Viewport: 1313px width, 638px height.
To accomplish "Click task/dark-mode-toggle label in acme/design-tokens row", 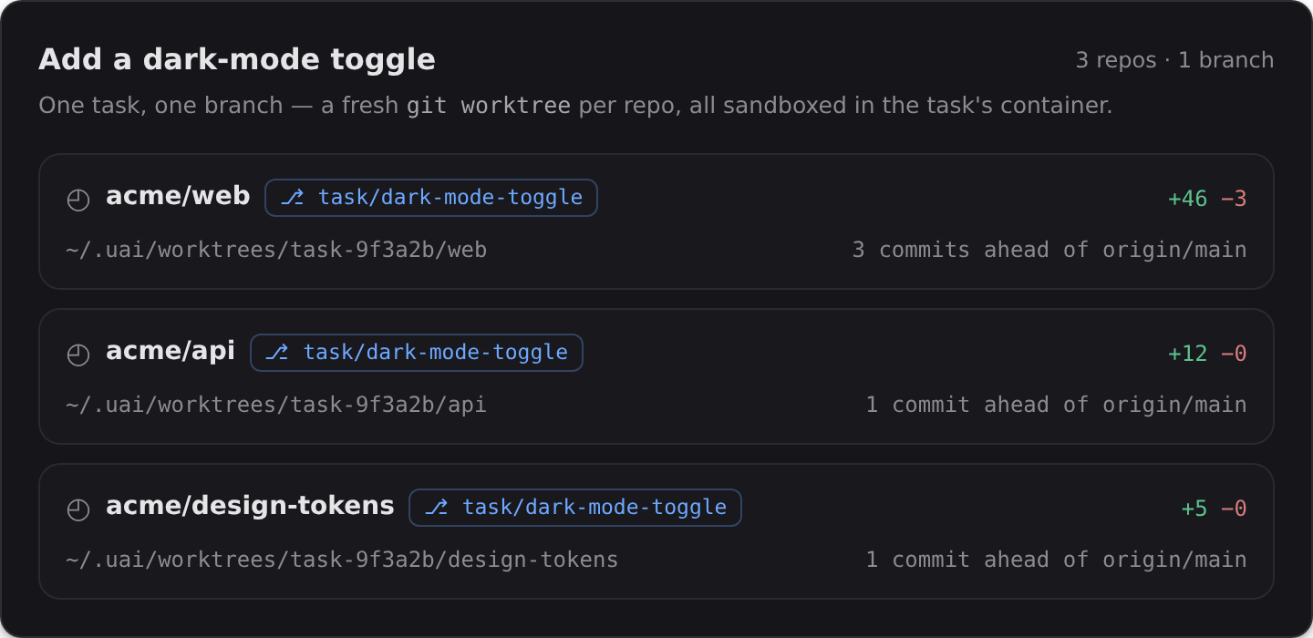I will (594, 508).
